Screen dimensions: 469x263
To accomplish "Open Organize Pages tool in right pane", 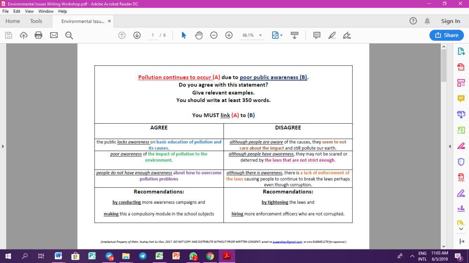I will click(461, 130).
